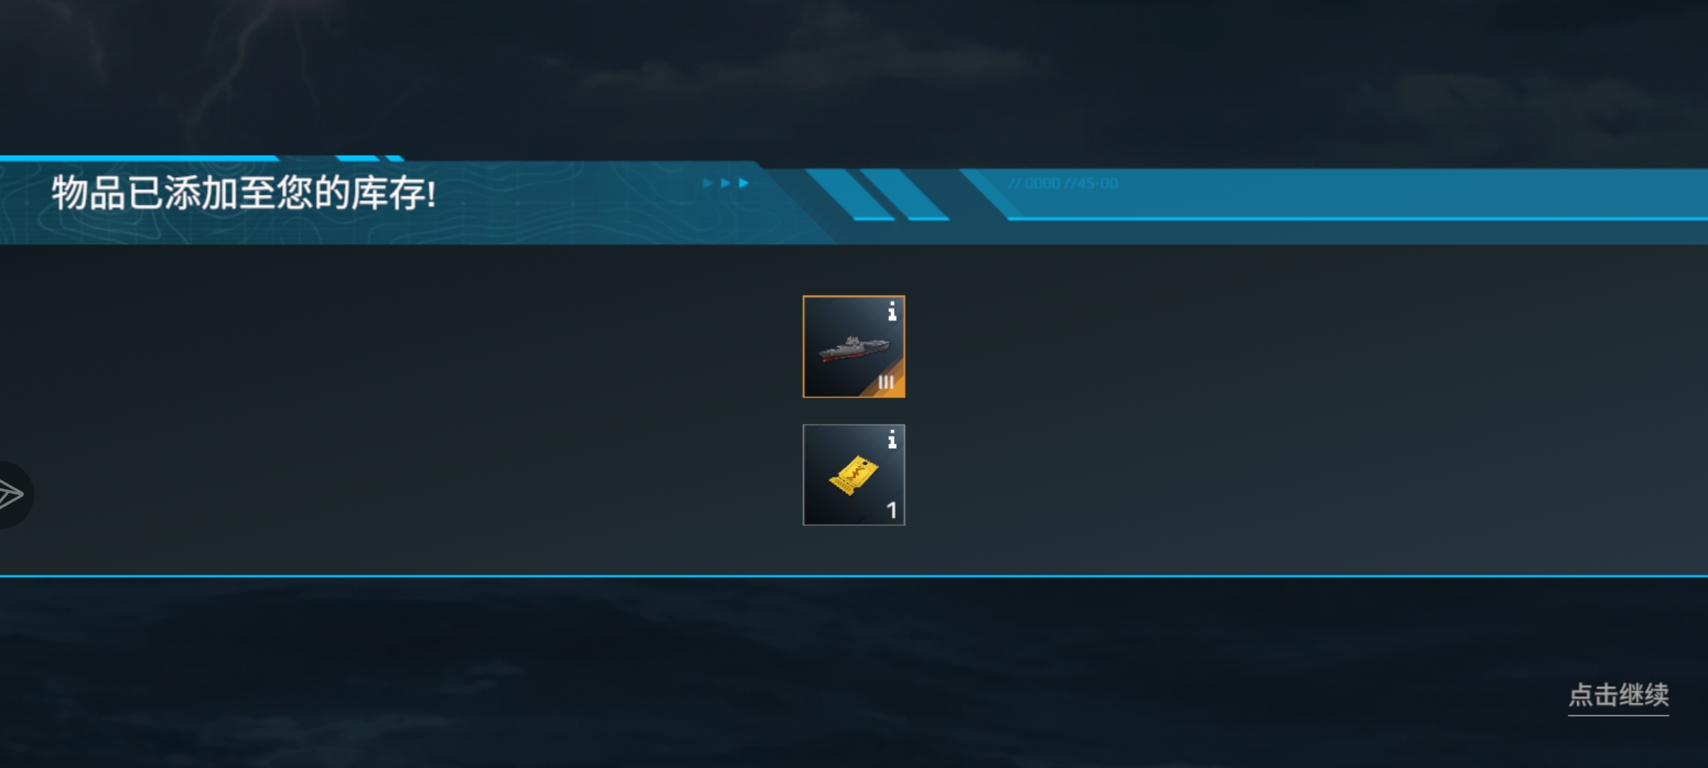
Task: Click the // 0000 //45-00 header code text
Action: (x=1063, y=183)
